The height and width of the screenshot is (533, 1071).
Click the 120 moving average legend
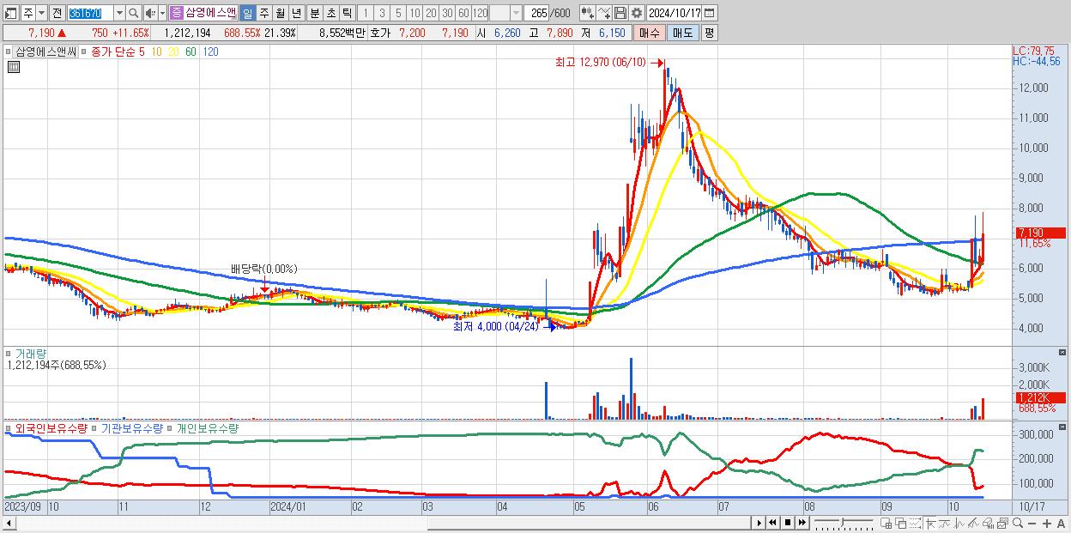210,51
